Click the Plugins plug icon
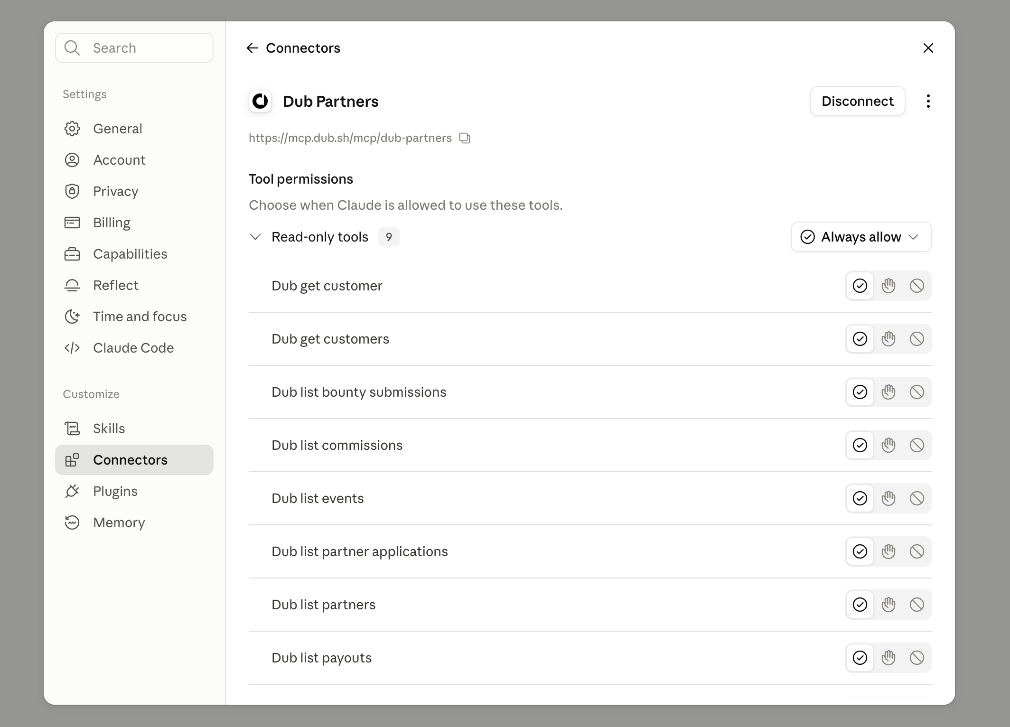 72,491
